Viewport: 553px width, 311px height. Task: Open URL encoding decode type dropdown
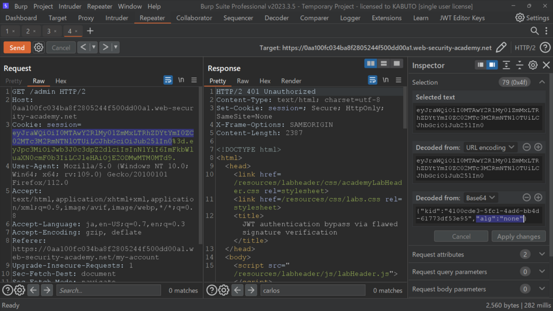point(490,147)
